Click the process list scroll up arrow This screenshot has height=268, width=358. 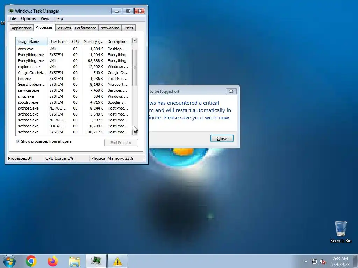(135, 40)
